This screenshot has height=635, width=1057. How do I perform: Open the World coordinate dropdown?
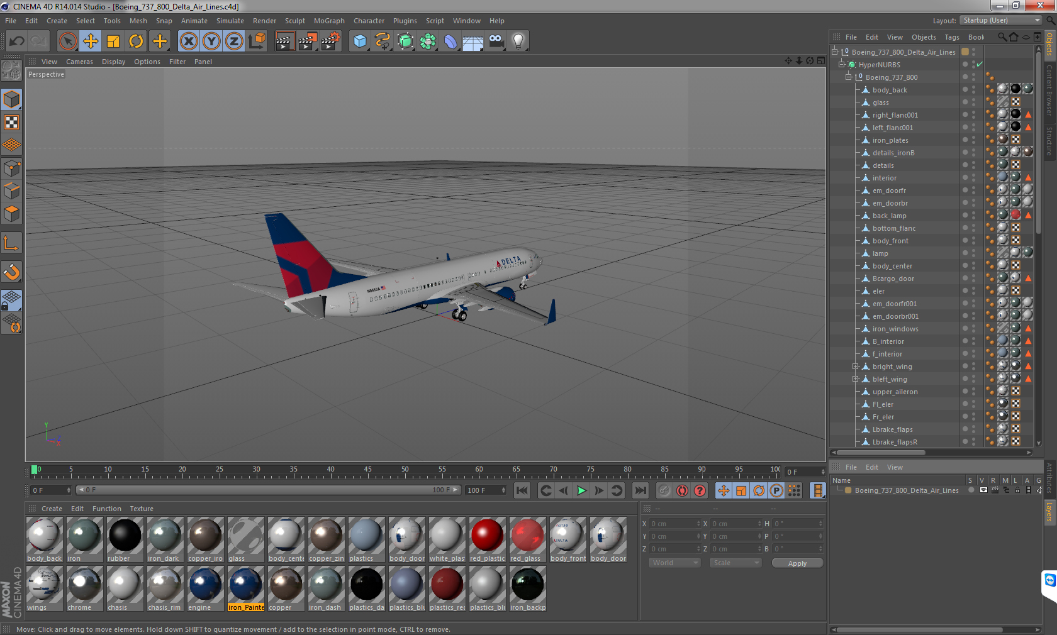tap(674, 563)
